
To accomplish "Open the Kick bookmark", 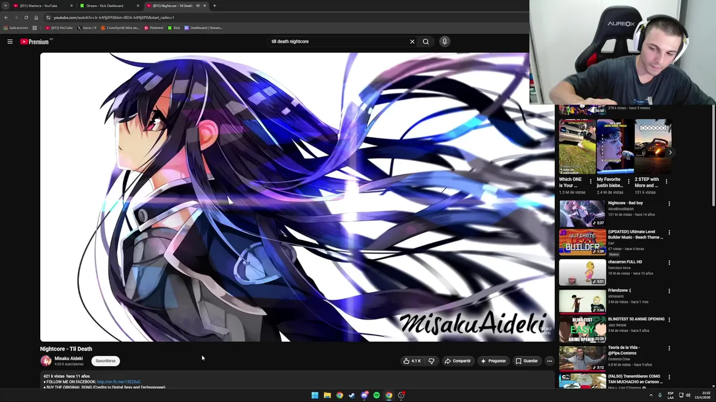I will [x=175, y=28].
